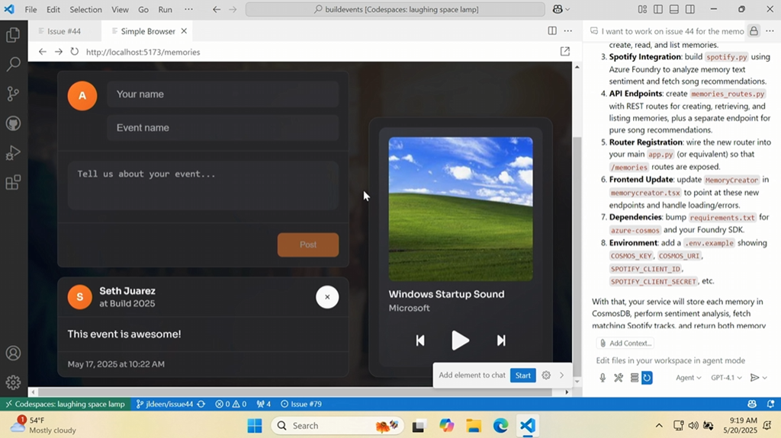The image size is (781, 438).
Task: Open Run and Debug view
Action: coord(13,153)
